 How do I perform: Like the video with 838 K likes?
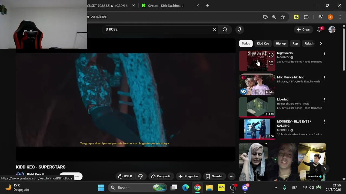125,176
